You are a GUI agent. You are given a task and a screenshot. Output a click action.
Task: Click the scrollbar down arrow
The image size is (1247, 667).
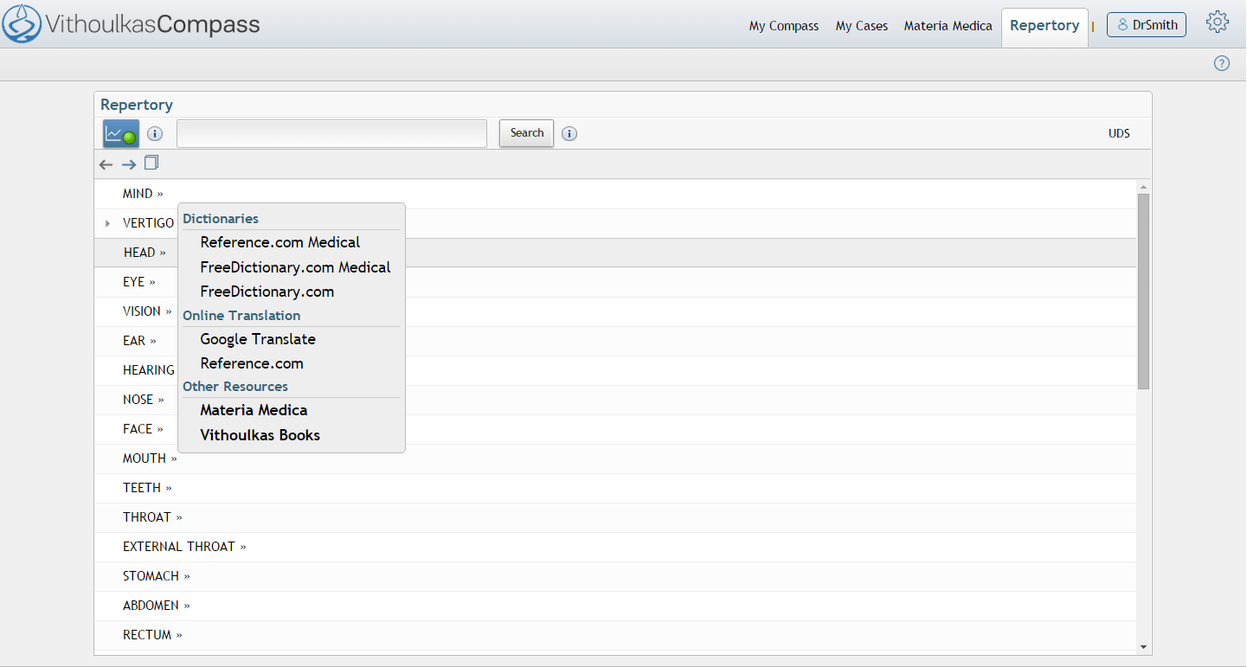1143,645
